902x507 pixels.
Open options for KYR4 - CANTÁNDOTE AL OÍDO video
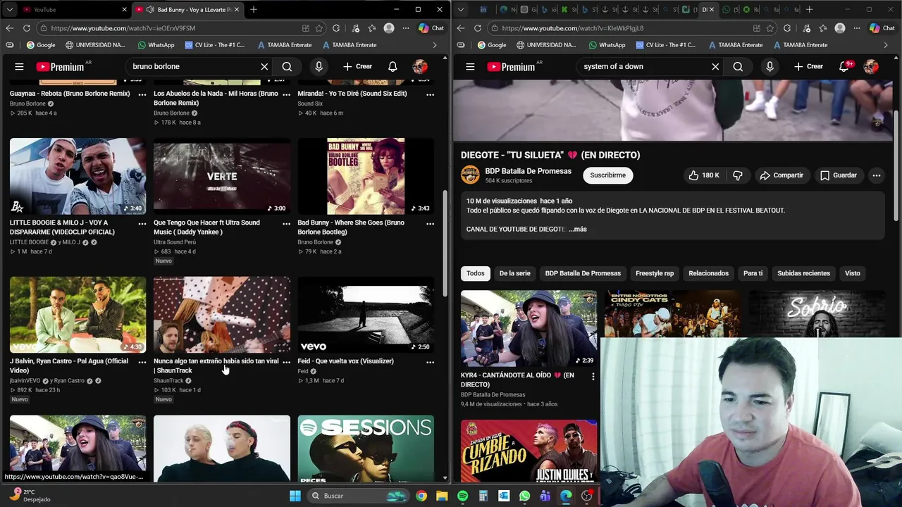593,377
